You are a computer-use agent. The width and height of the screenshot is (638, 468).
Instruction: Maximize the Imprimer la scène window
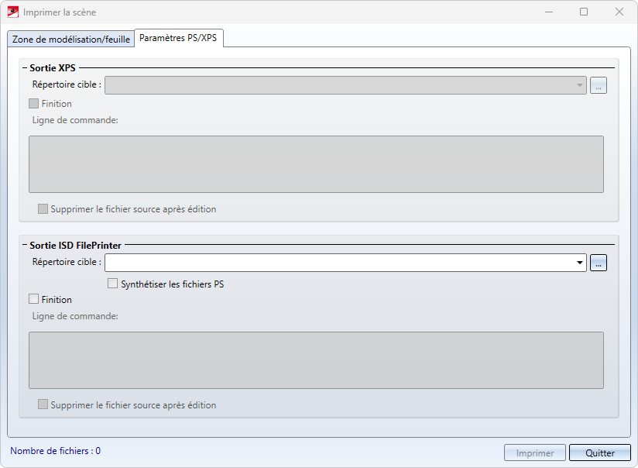coord(584,12)
